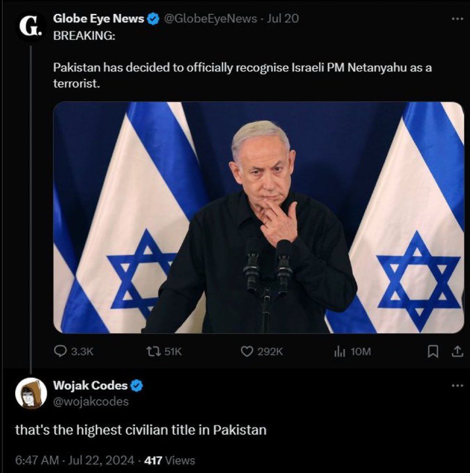This screenshot has height=473, width=470.
Task: View analytics for the Globe Eye News tweet
Action: point(339,352)
